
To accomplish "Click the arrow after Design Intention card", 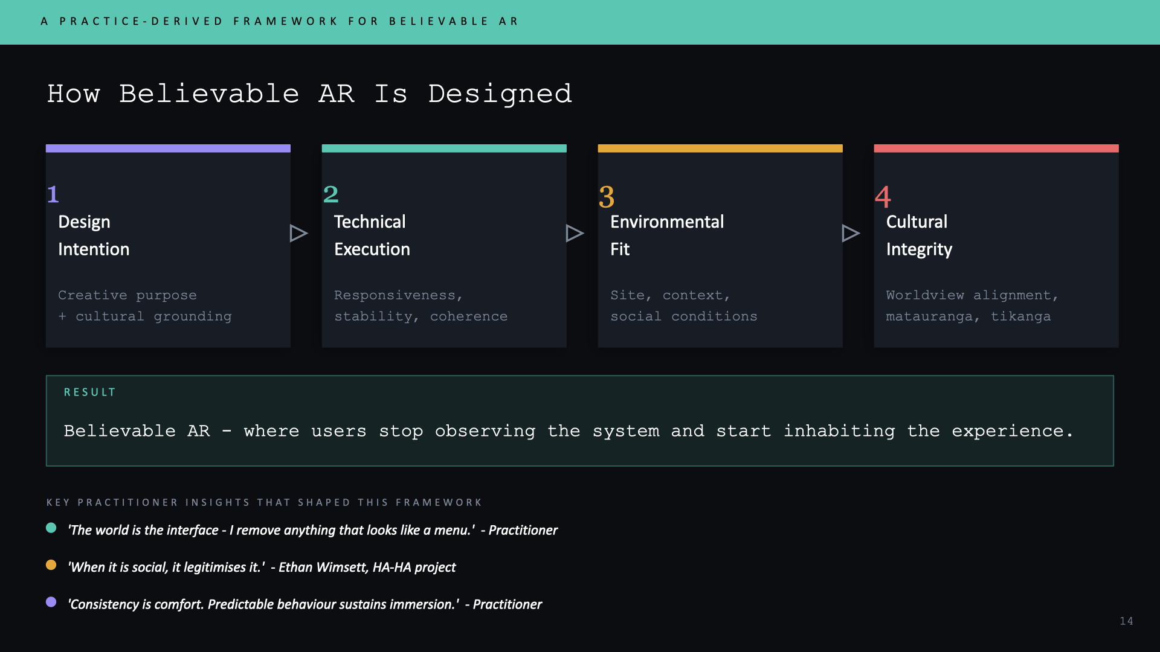I will tap(298, 233).
